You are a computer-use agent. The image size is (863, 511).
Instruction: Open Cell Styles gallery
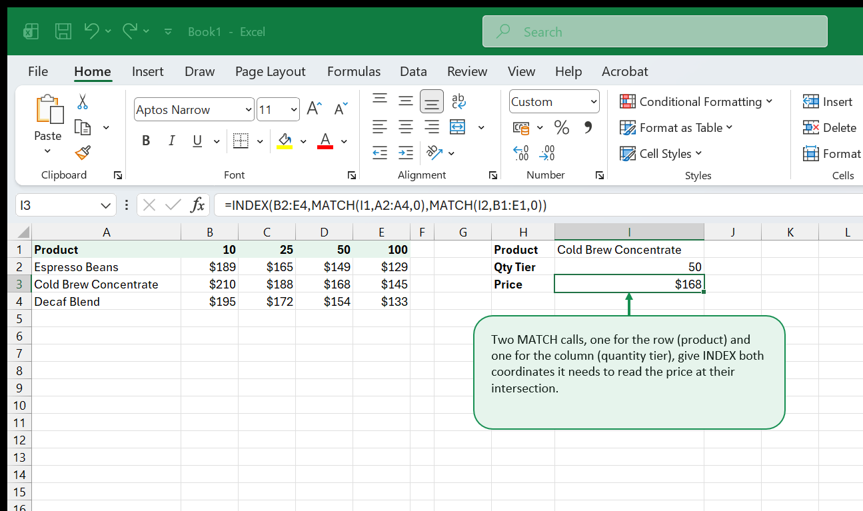(661, 153)
